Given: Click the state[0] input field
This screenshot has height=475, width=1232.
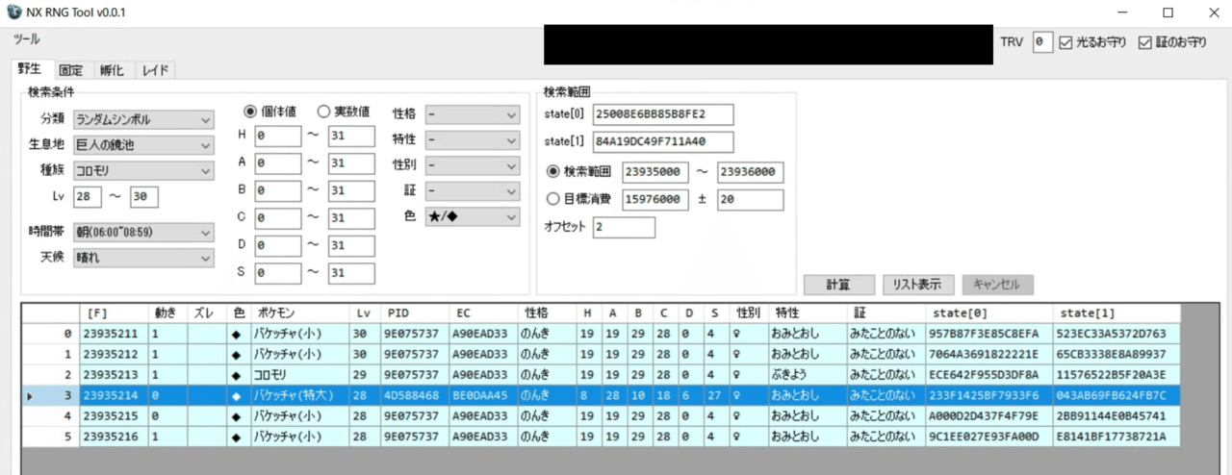Looking at the screenshot, I should [663, 114].
